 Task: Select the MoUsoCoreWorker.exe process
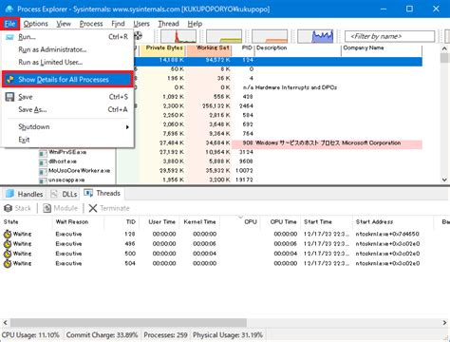(x=79, y=171)
